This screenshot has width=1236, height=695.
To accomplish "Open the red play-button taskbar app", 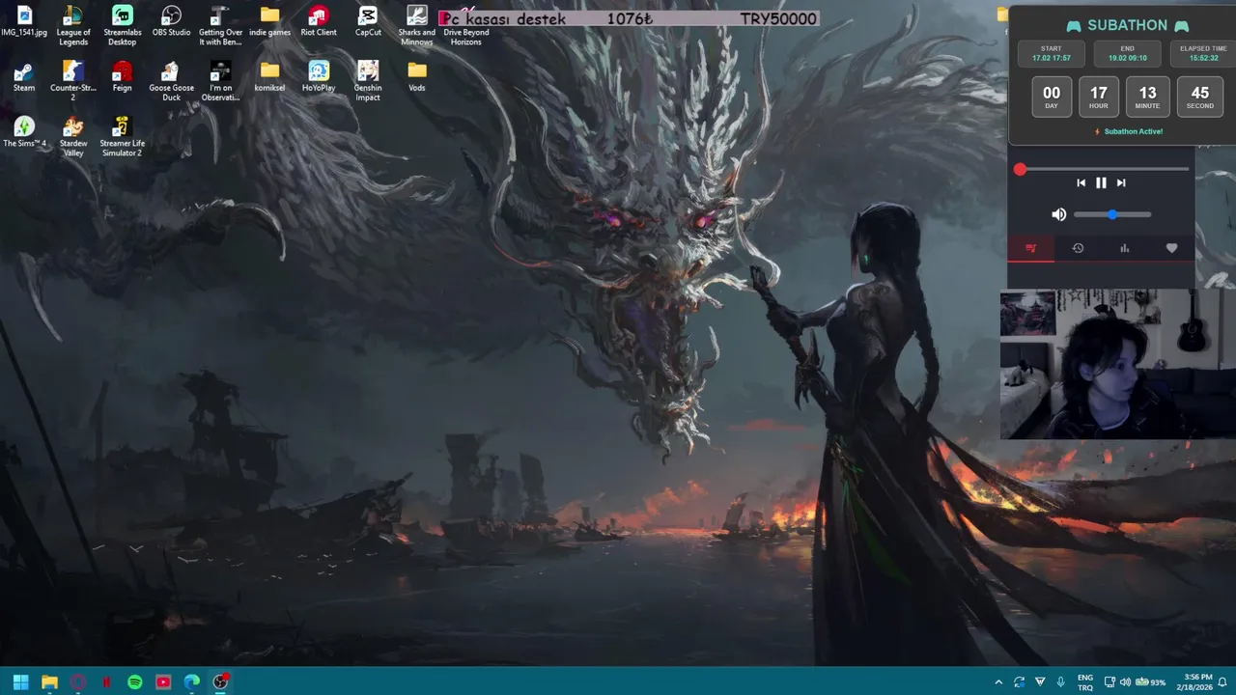I will [163, 681].
